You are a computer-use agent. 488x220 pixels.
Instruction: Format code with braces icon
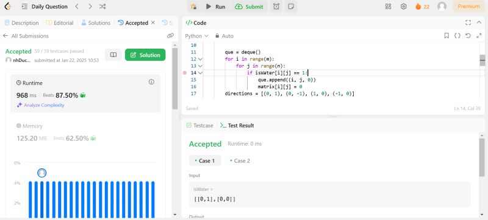point(457,36)
